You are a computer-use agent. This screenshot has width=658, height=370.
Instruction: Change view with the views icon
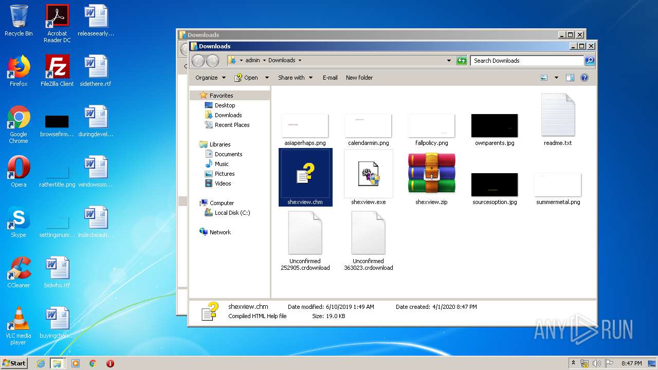pyautogui.click(x=544, y=78)
